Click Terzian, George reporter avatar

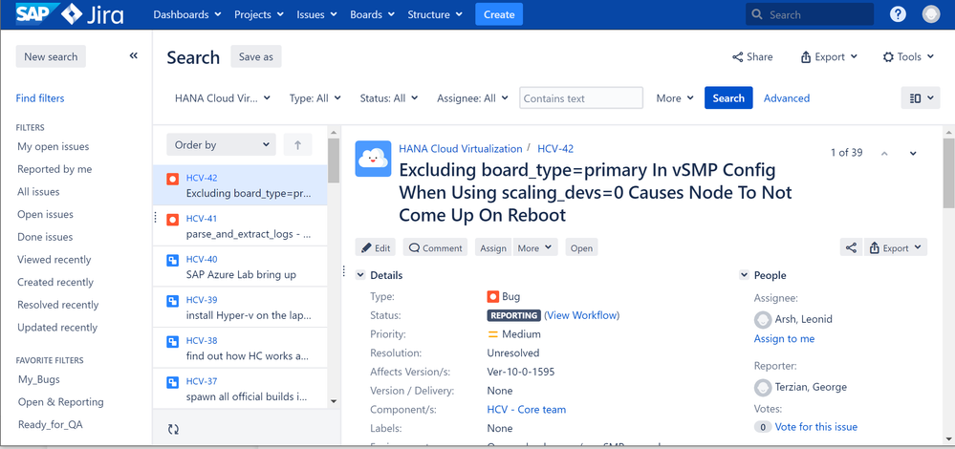click(763, 387)
